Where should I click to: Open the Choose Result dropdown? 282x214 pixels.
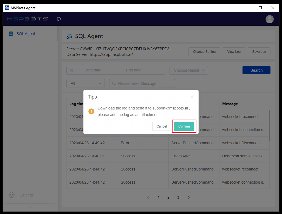(189, 70)
